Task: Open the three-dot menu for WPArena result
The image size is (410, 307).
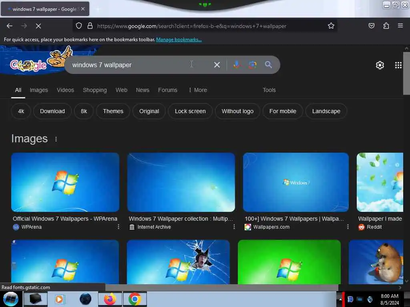Action: 119,227
